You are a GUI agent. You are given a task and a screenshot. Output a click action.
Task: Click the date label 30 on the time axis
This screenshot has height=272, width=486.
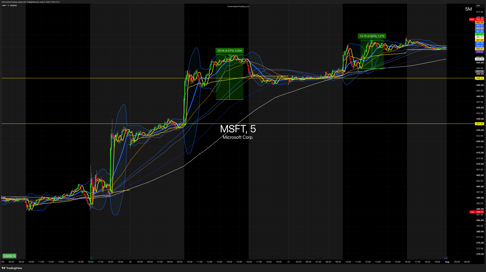(x=130, y=262)
